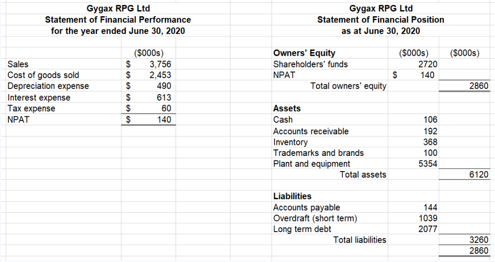Select 'Cost of goods sold' cell
Screen dimensions: 495x262
pos(43,75)
